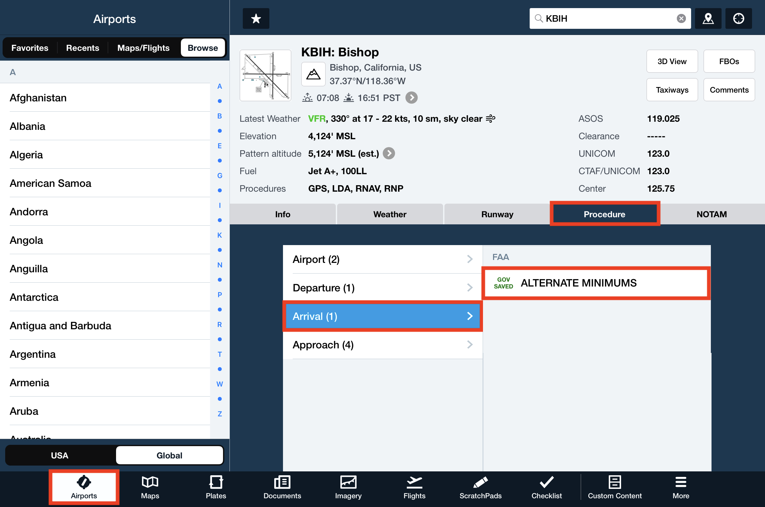Jump to letter K in country index

point(220,235)
